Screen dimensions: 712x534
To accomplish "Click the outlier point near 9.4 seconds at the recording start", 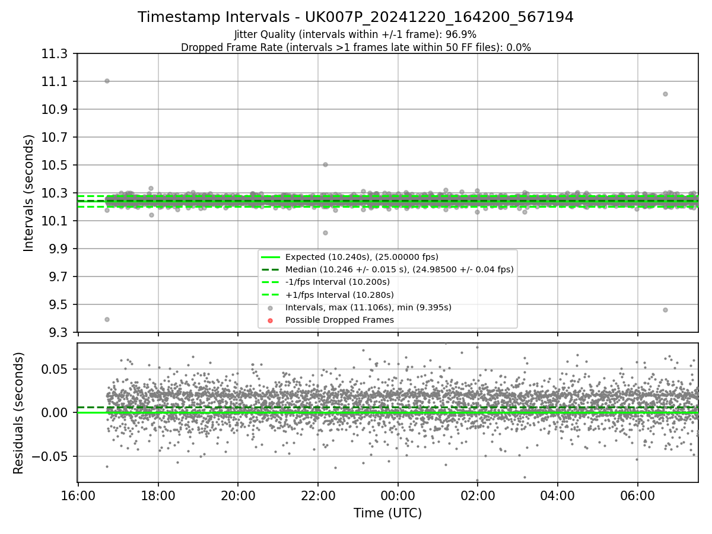I will [x=107, y=319].
